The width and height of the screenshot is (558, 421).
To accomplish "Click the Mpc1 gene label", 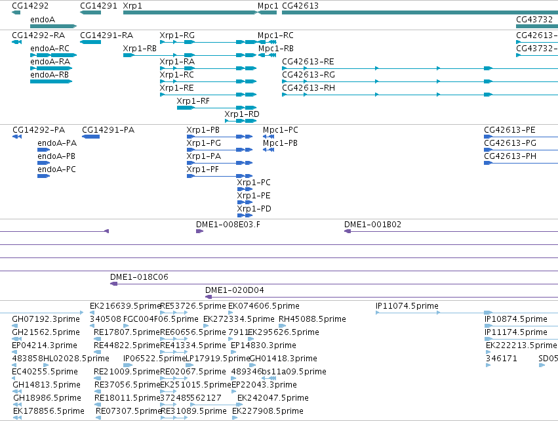I will pyautogui.click(x=268, y=6).
